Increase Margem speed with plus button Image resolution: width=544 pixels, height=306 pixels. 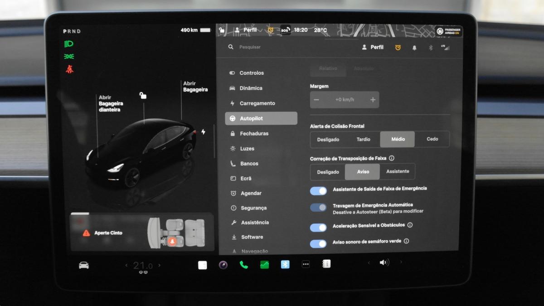tap(373, 100)
